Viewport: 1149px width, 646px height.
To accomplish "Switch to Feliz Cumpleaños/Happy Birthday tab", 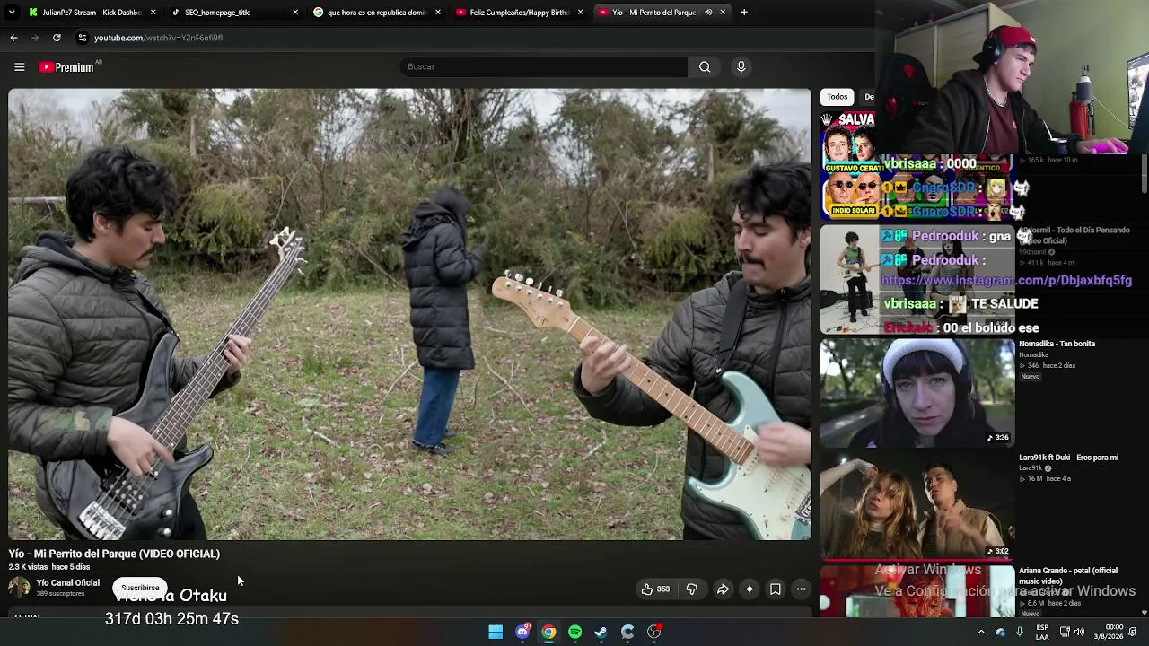I will click(x=520, y=13).
